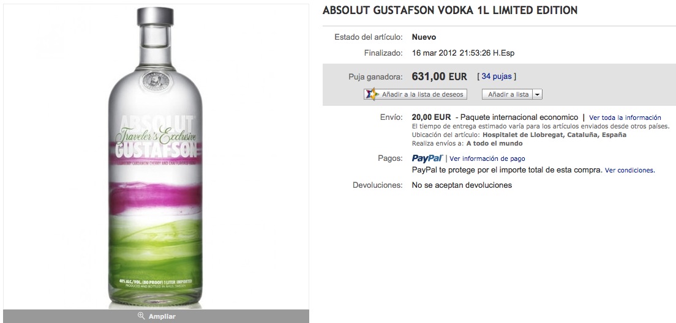Click the listing title ABSOLUT GUSTAFSON VODKA

tap(449, 10)
